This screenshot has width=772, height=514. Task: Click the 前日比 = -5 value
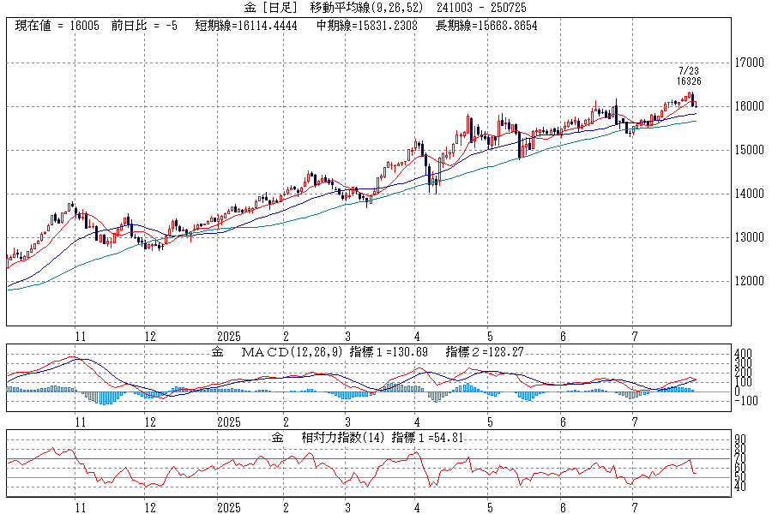pyautogui.click(x=145, y=26)
